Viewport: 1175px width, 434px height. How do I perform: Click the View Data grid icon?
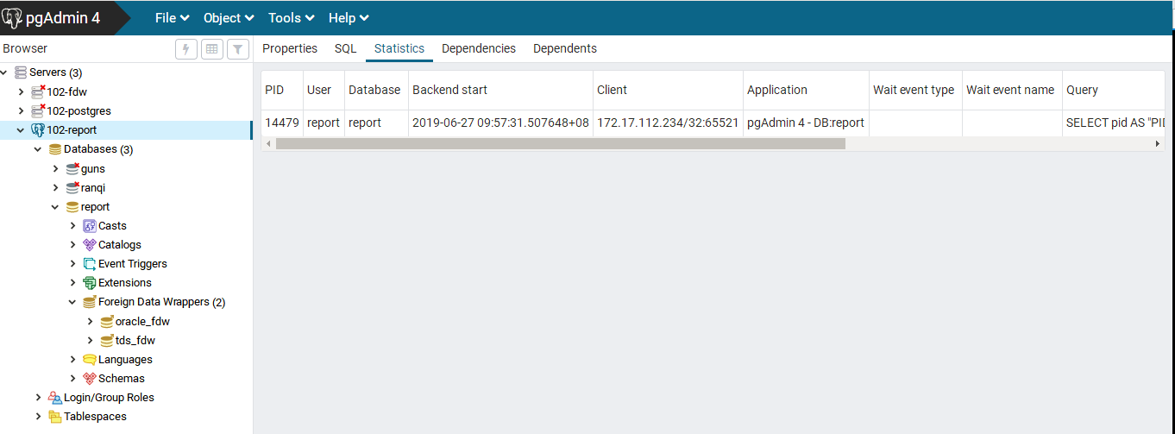coord(211,49)
